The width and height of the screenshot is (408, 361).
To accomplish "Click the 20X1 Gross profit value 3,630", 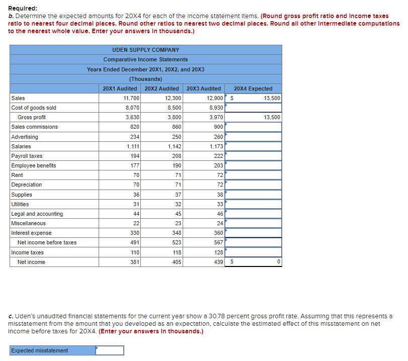I will [x=132, y=117].
